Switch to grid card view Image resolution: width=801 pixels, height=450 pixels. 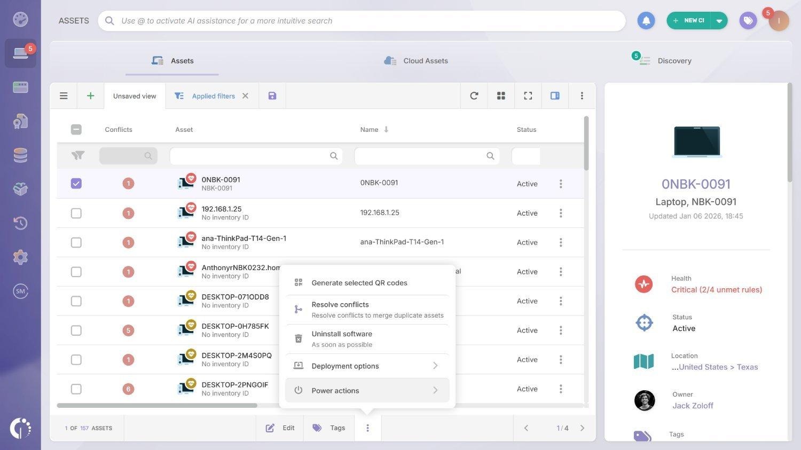501,96
